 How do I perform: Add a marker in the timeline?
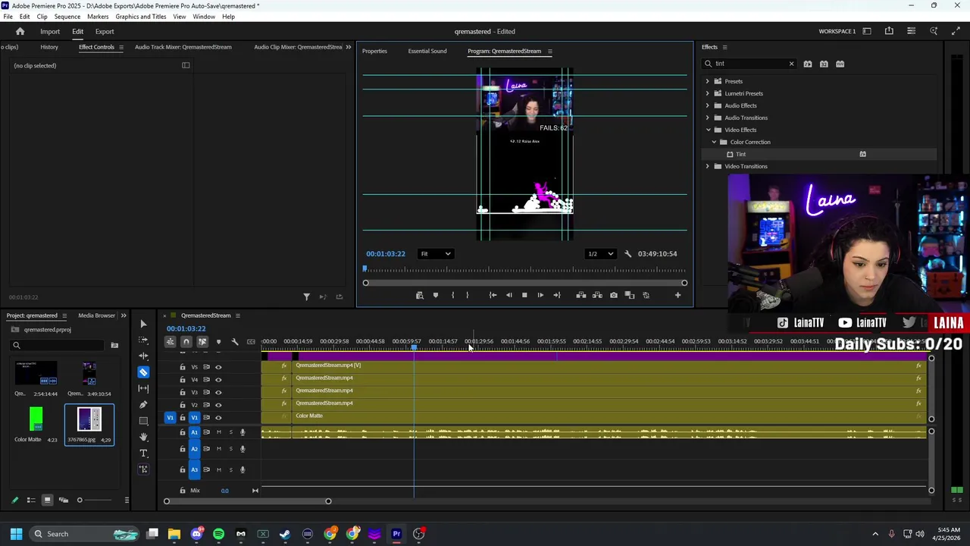[218, 342]
